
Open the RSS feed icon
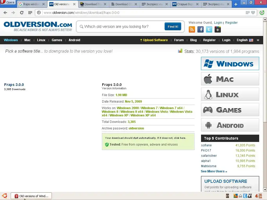[192, 29]
